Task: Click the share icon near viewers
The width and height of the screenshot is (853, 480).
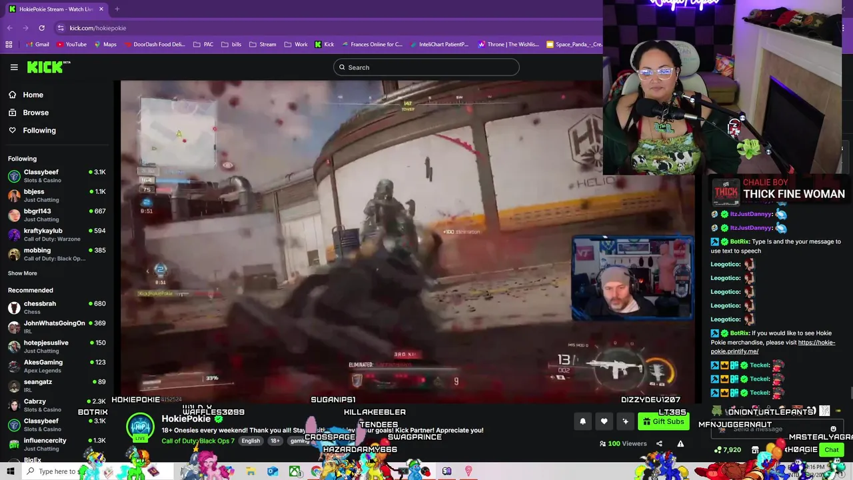Action: point(659,443)
